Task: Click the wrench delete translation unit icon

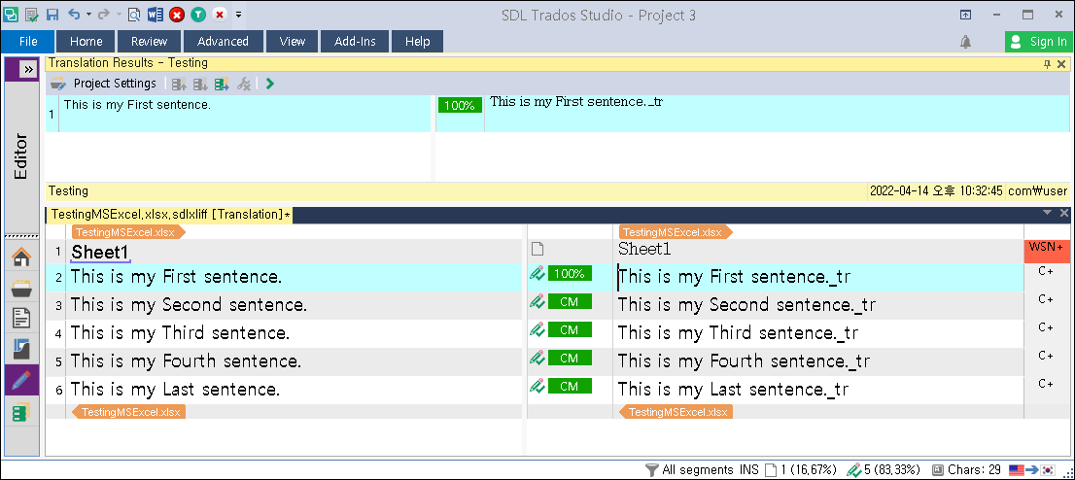Action: [243, 85]
